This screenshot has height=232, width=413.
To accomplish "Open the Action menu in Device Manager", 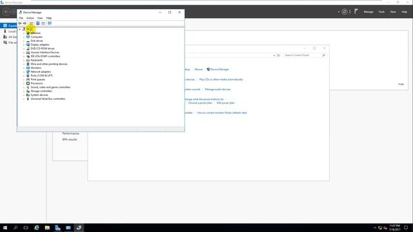I will pos(30,18).
